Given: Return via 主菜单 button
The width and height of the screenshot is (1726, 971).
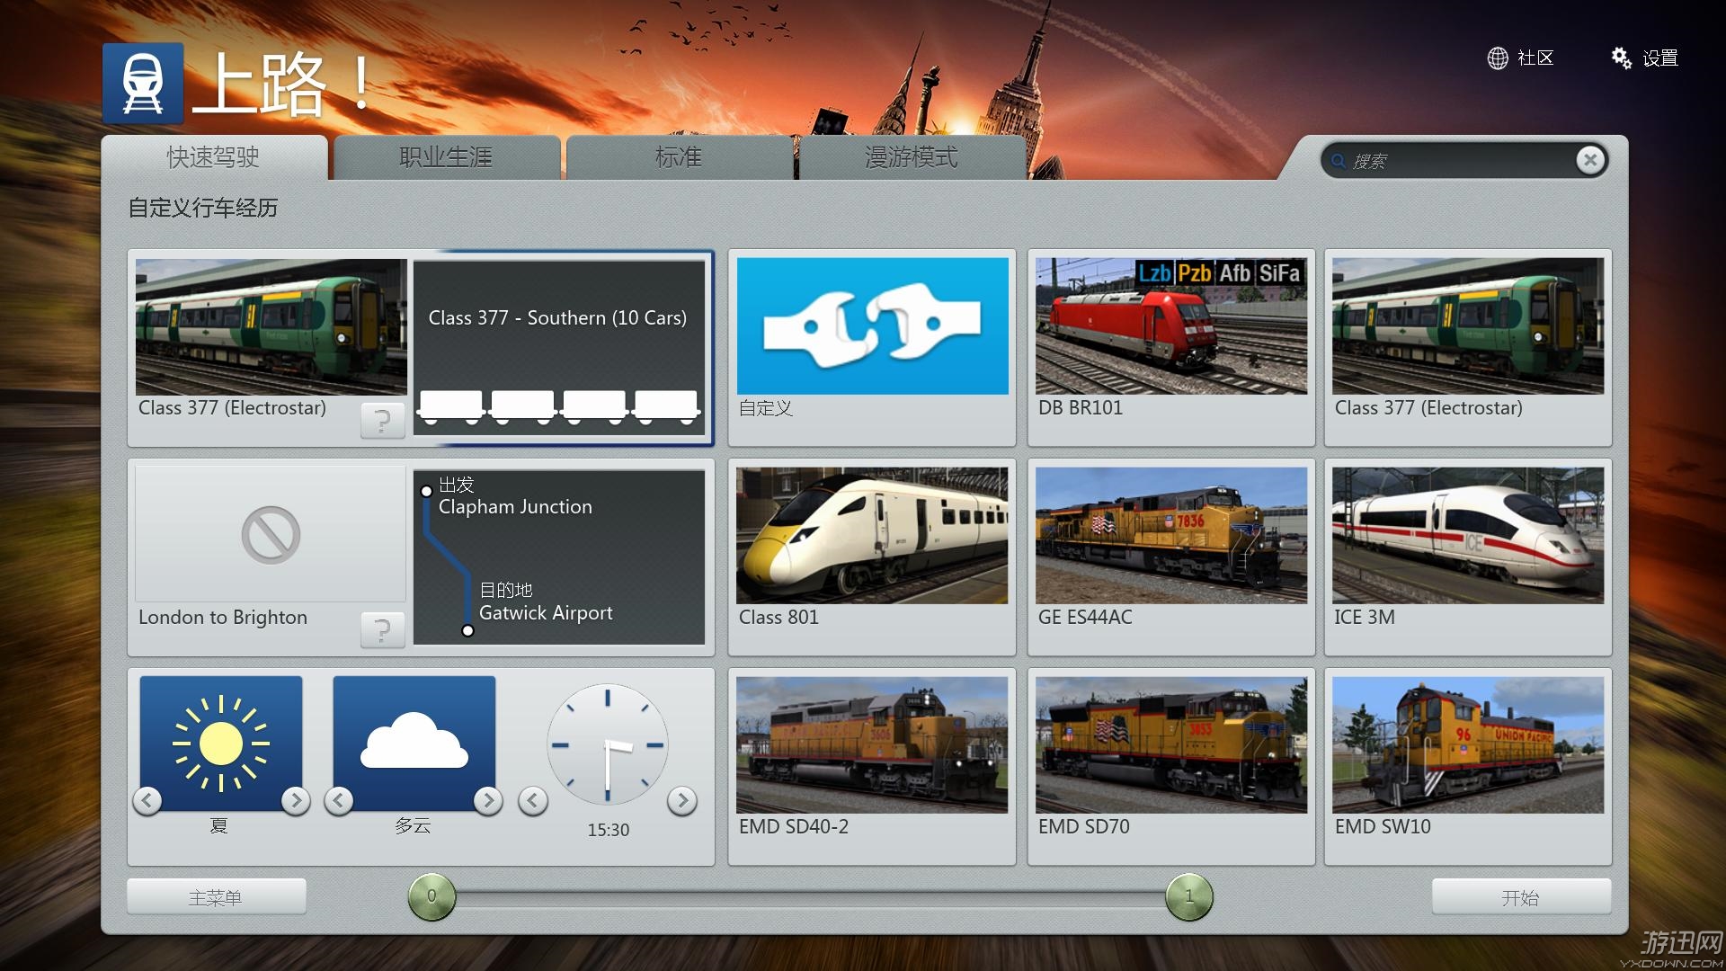Looking at the screenshot, I should [x=216, y=897].
